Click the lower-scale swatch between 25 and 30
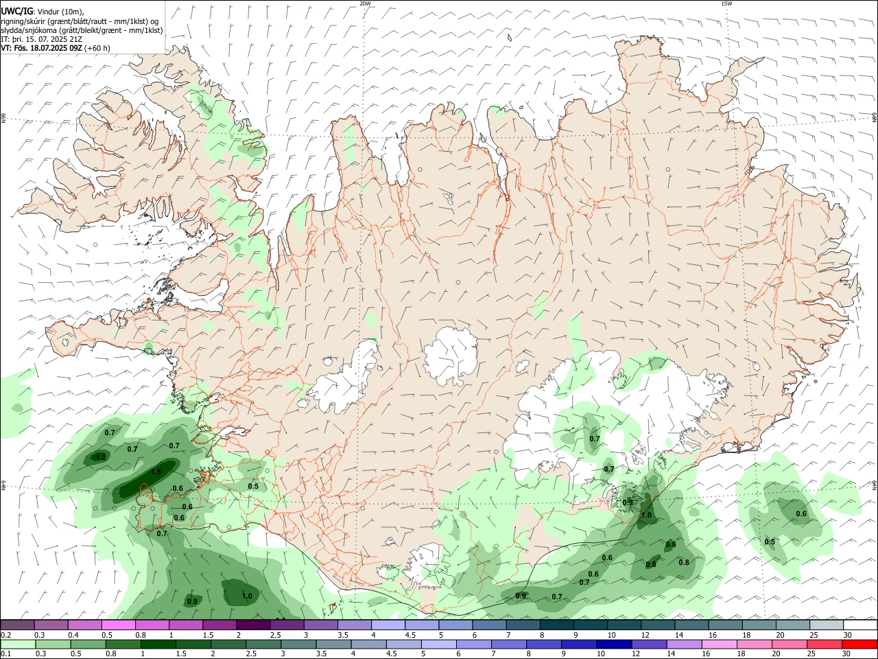This screenshot has height=659, width=878. [x=825, y=645]
